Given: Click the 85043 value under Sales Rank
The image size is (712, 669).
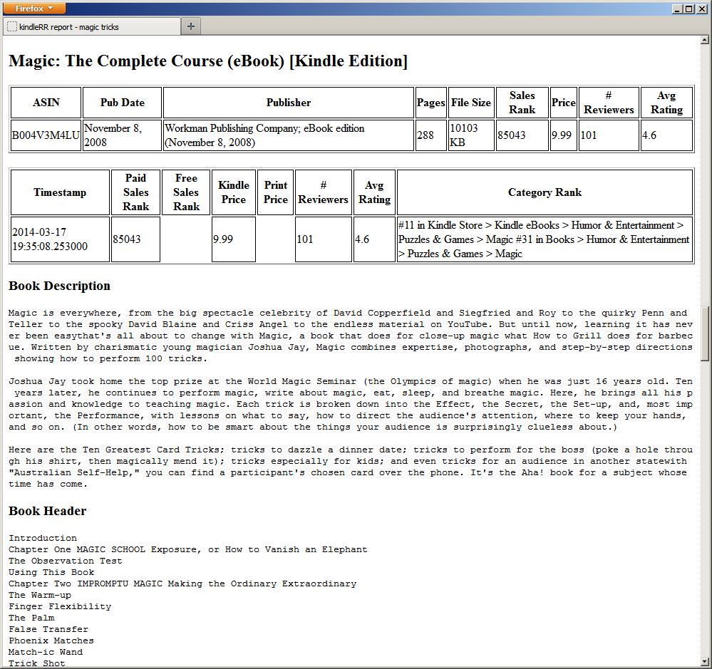Looking at the screenshot, I should [522, 135].
